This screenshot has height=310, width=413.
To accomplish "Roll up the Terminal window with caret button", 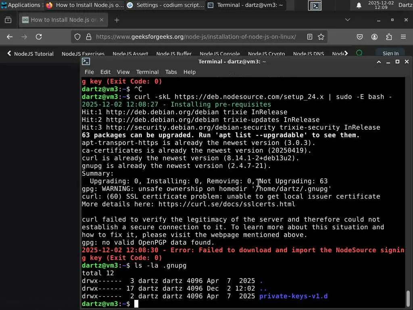I will click(x=379, y=62).
